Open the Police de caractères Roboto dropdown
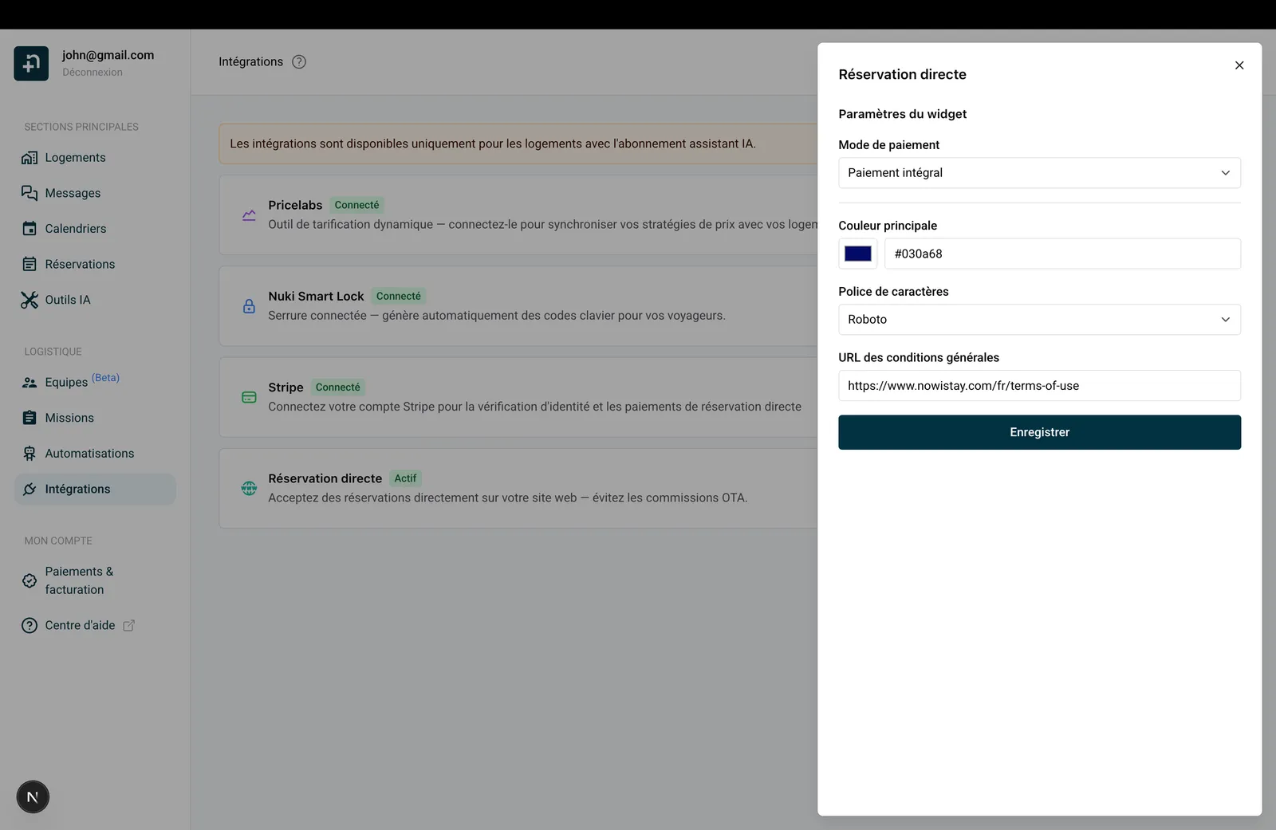The height and width of the screenshot is (830, 1276). 1039,320
